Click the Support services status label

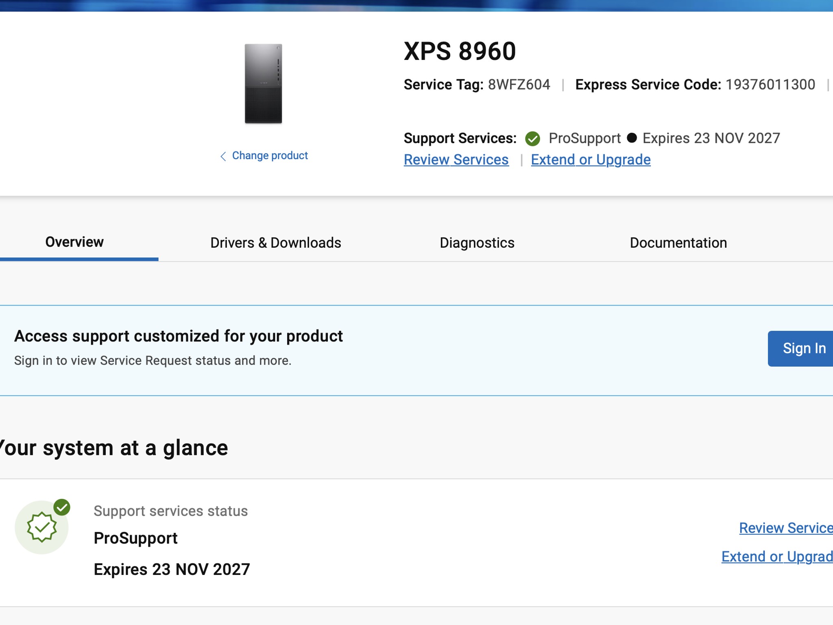[x=170, y=511]
